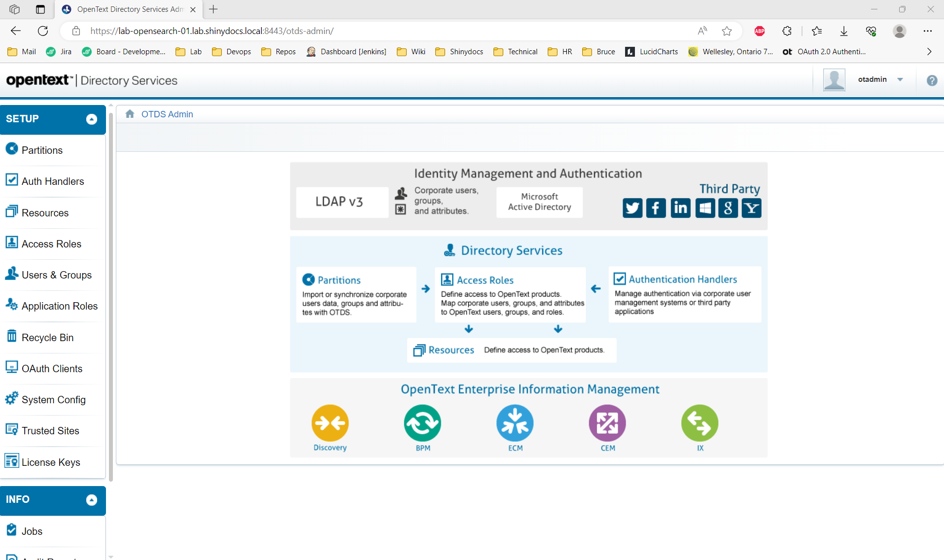Click the OTDS Admin breadcrumb link

pos(167,114)
